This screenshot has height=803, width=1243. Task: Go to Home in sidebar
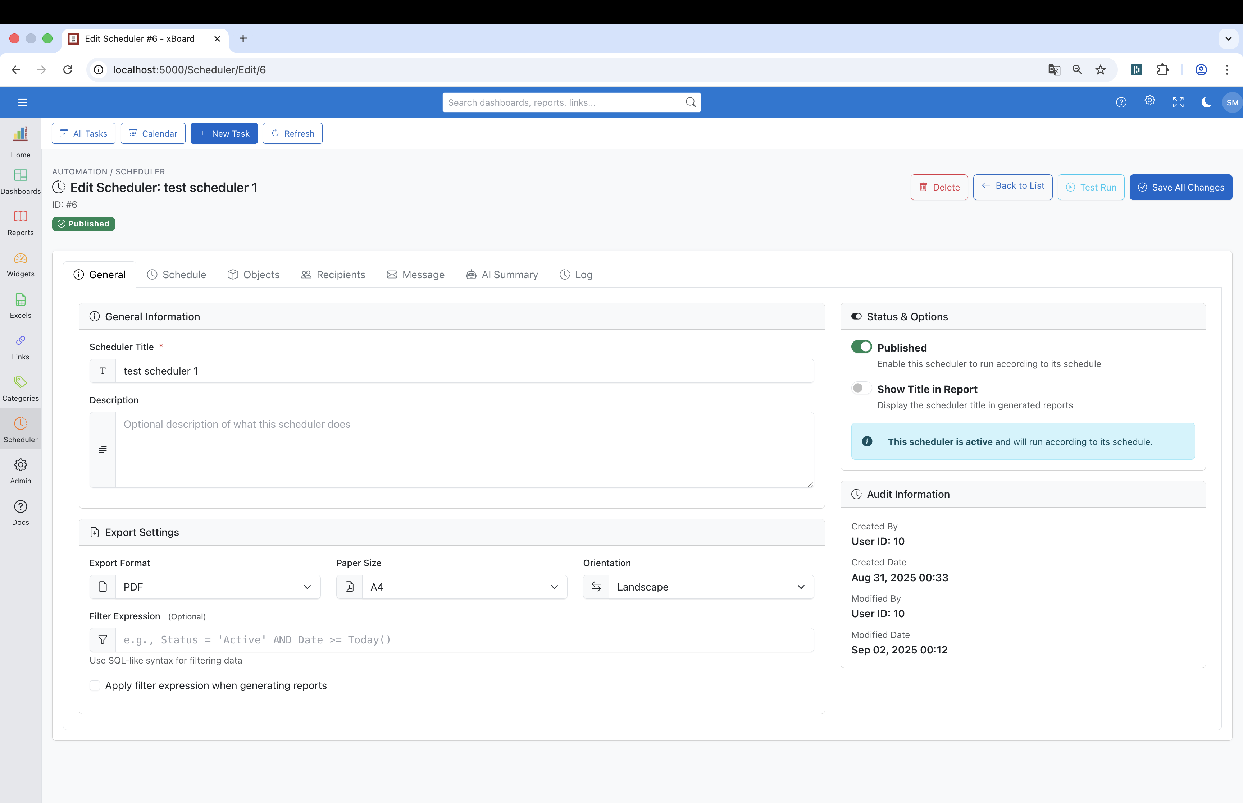click(x=21, y=142)
